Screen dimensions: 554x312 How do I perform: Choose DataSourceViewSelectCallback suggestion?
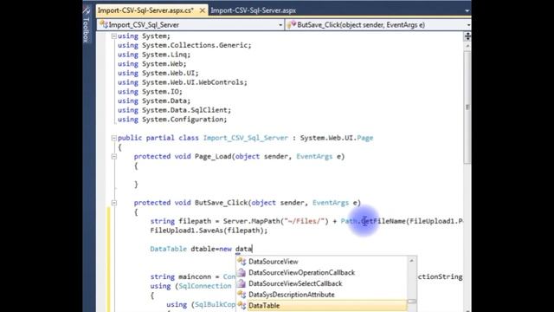tap(295, 283)
